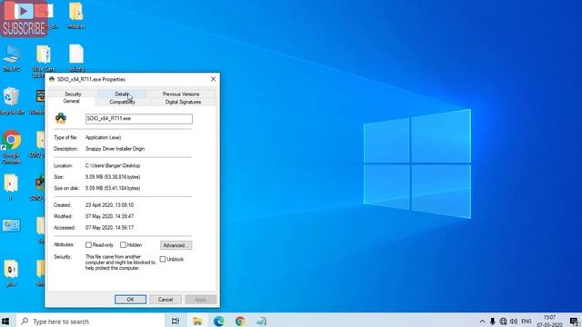Select the General tab
This screenshot has width=582, height=327.
tap(71, 101)
